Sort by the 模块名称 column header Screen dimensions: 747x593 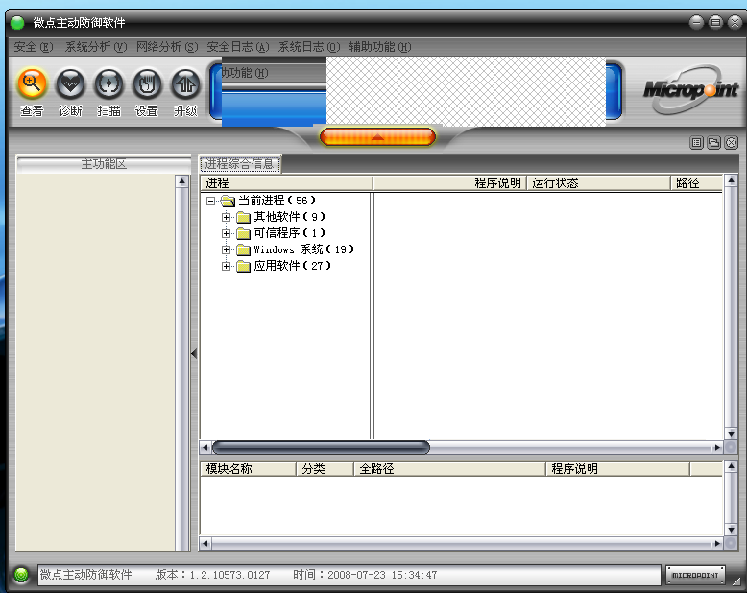(249, 469)
